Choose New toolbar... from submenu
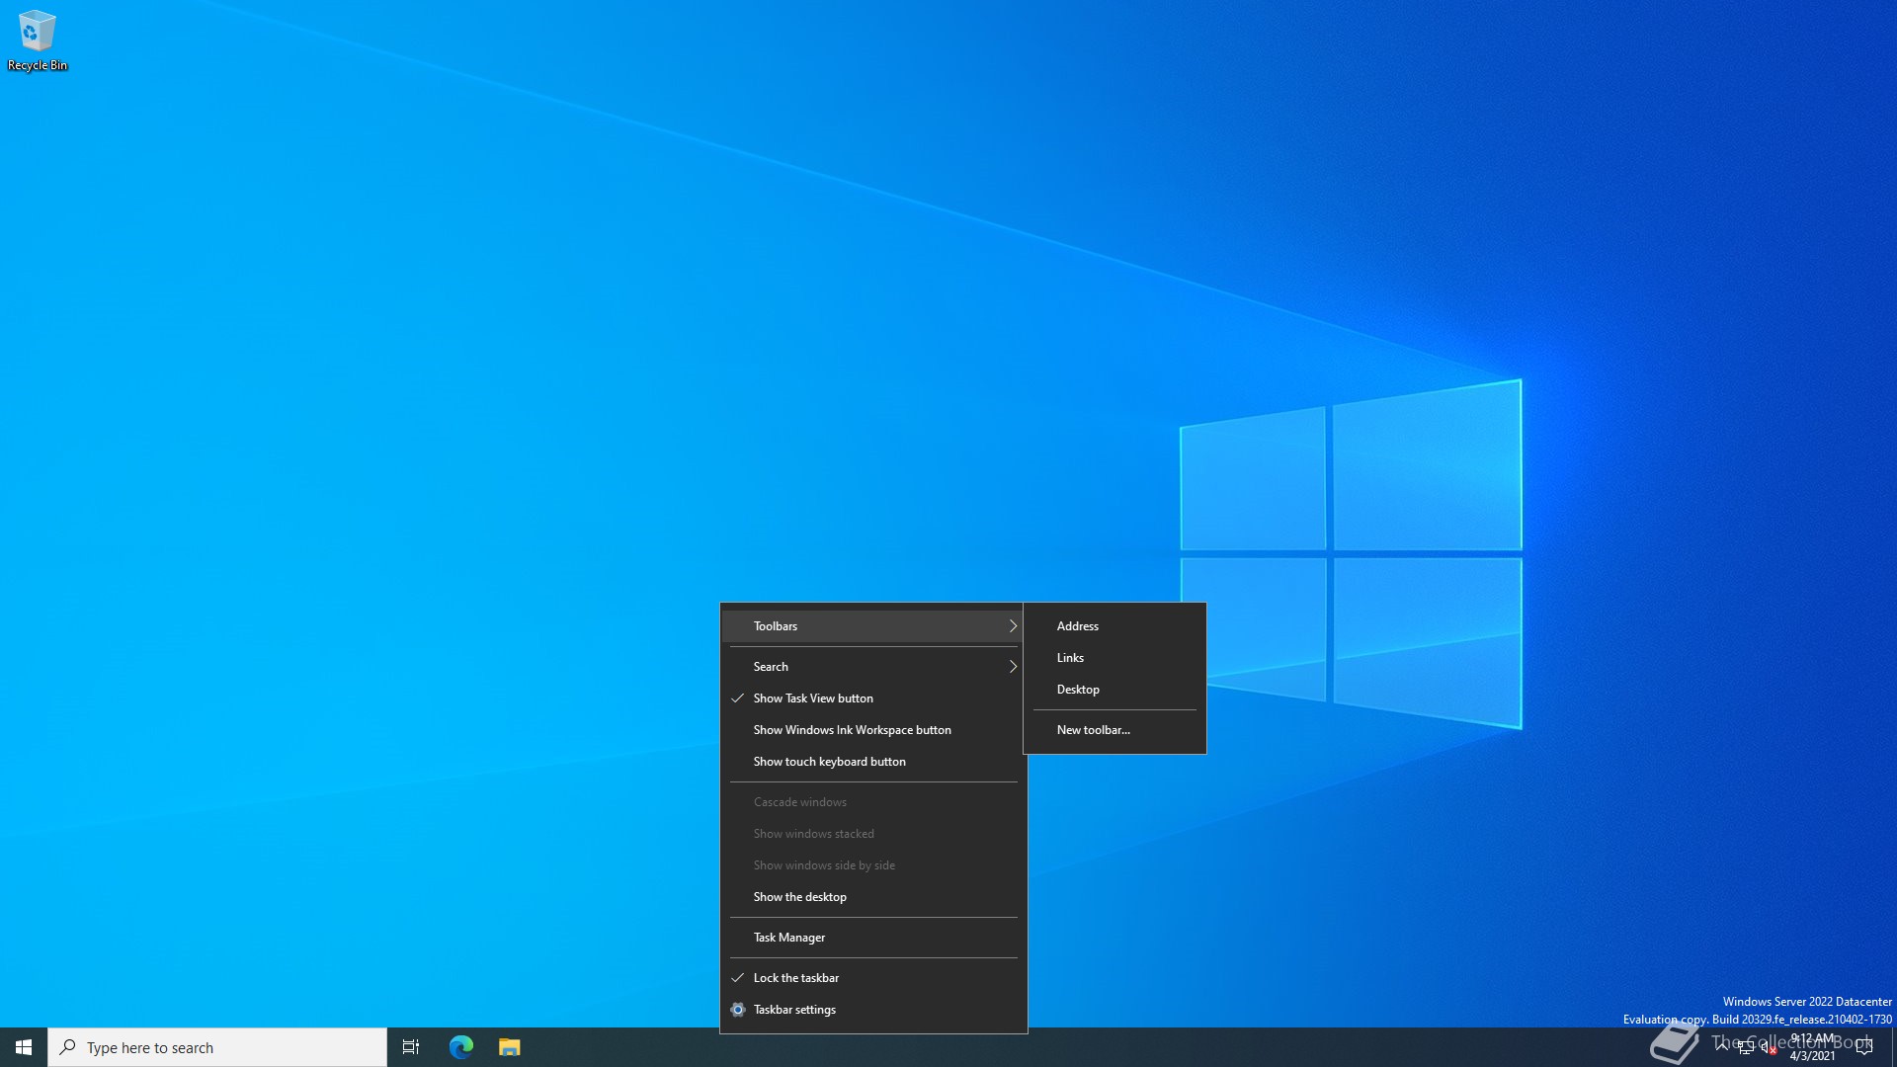The height and width of the screenshot is (1067, 1897). click(x=1114, y=730)
